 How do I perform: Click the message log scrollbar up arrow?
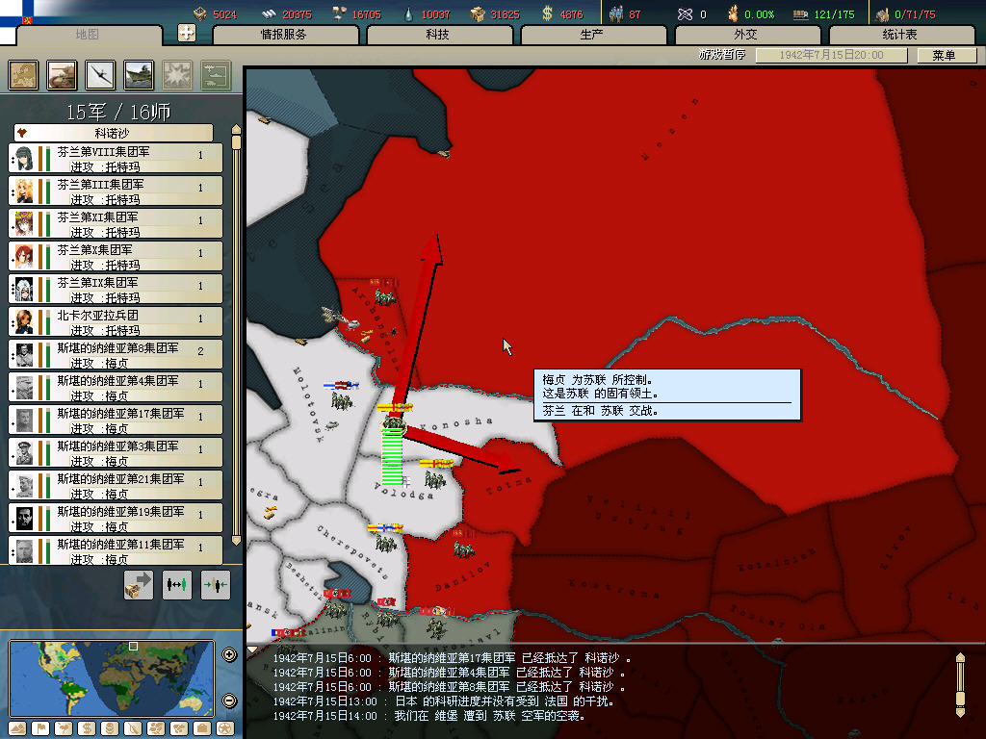coord(960,658)
